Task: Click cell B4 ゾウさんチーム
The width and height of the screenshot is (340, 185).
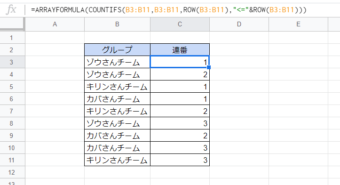Action: (117, 74)
